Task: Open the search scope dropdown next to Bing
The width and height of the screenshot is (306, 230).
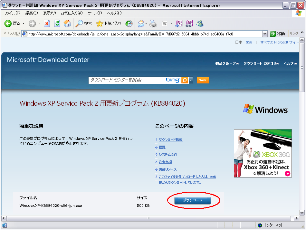Action: [x=191, y=80]
